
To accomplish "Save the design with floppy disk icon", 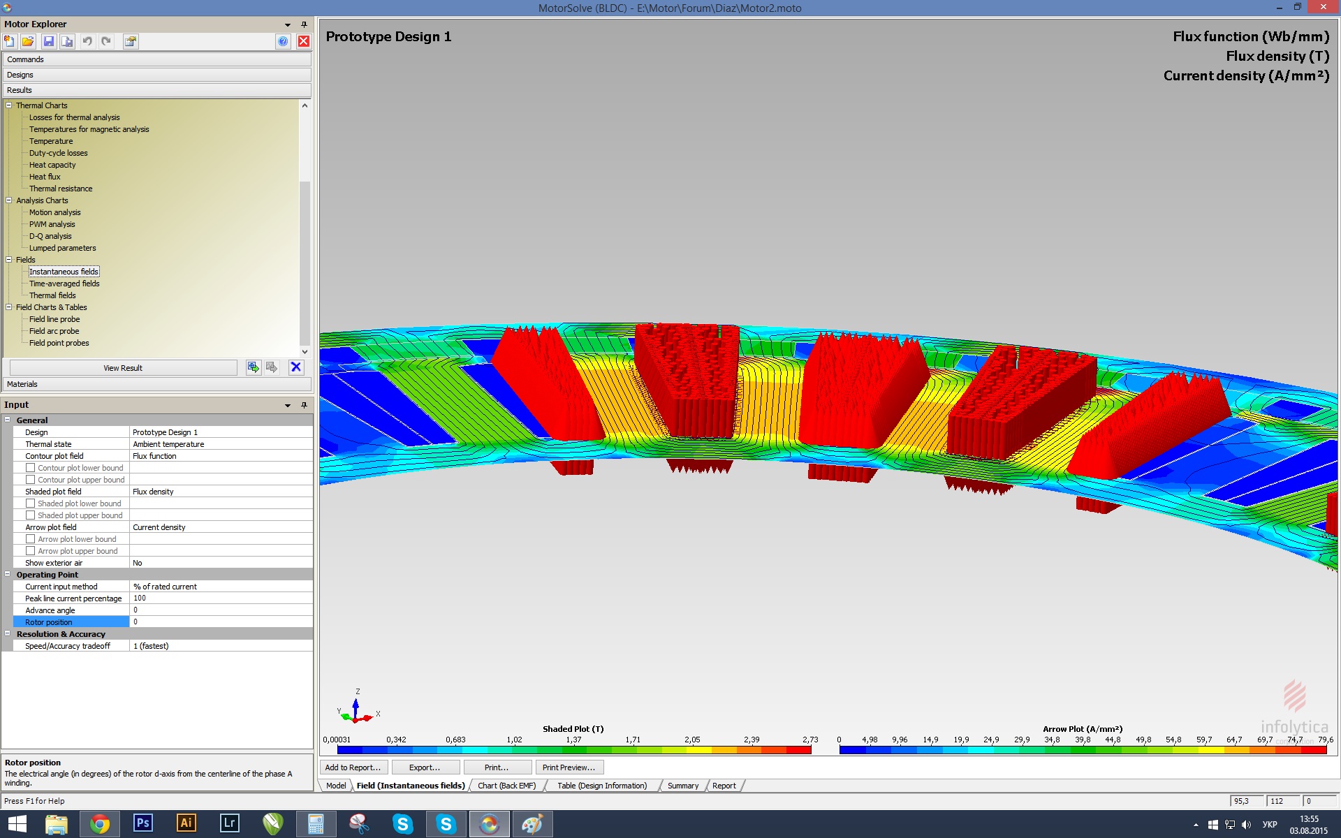I will (48, 41).
